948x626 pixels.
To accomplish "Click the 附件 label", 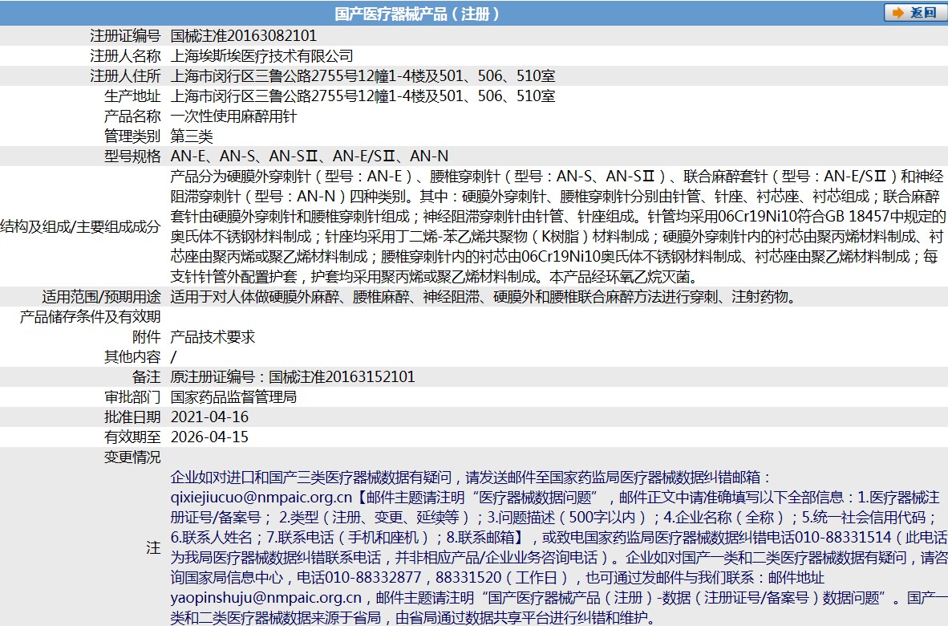I will click(x=146, y=337).
